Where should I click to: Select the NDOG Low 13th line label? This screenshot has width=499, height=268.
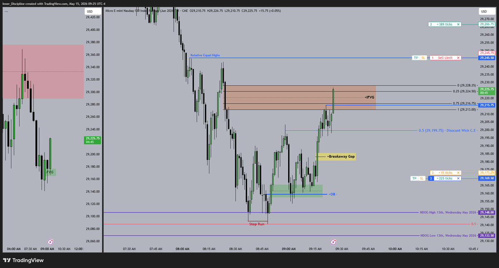[x=448, y=236]
